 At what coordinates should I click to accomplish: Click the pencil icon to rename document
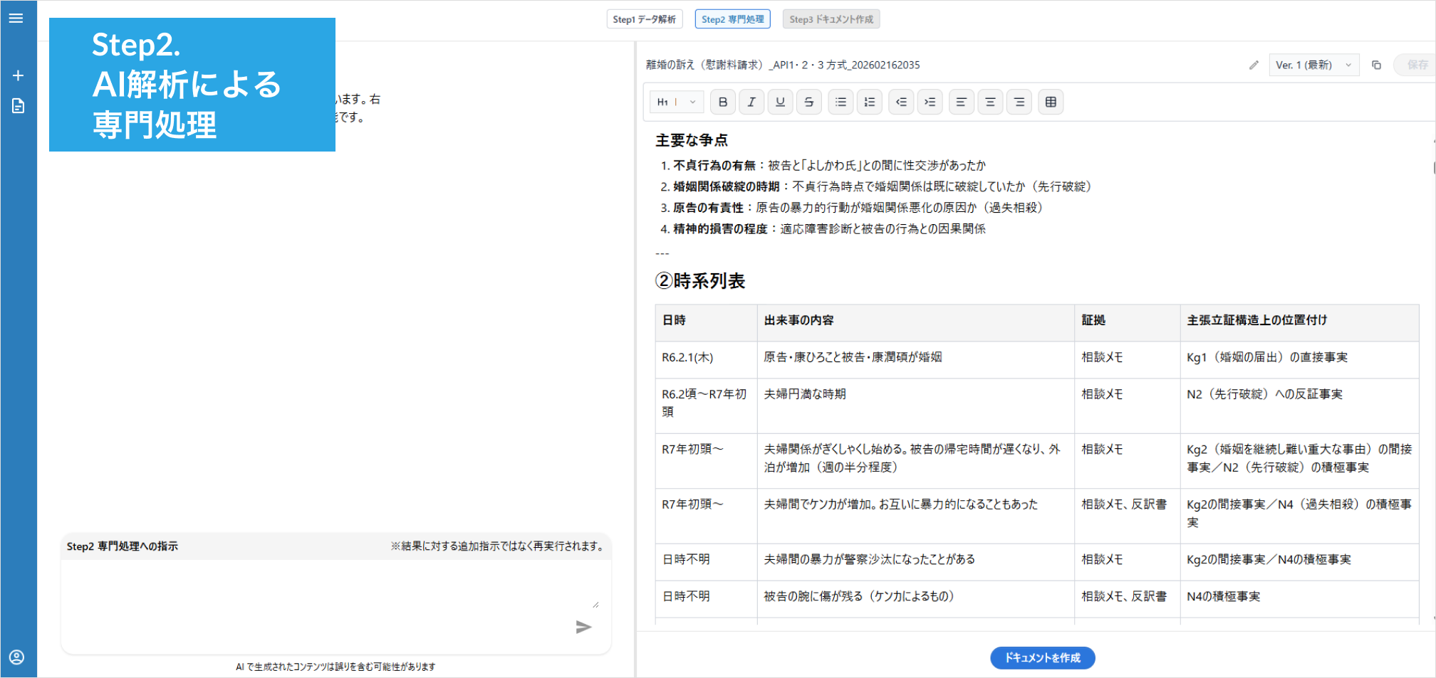click(x=1254, y=65)
